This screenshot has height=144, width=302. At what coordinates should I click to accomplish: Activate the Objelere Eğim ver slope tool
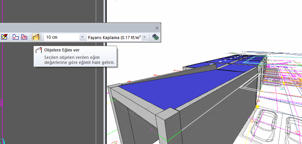click(36, 37)
